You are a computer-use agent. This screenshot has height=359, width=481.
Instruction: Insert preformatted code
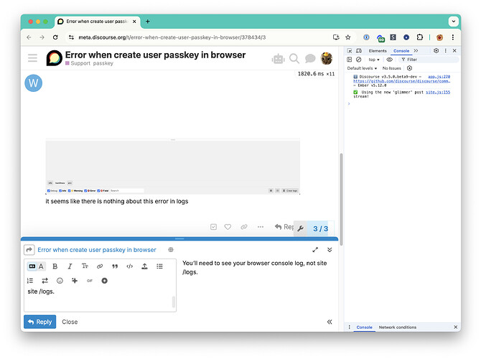[x=130, y=266]
